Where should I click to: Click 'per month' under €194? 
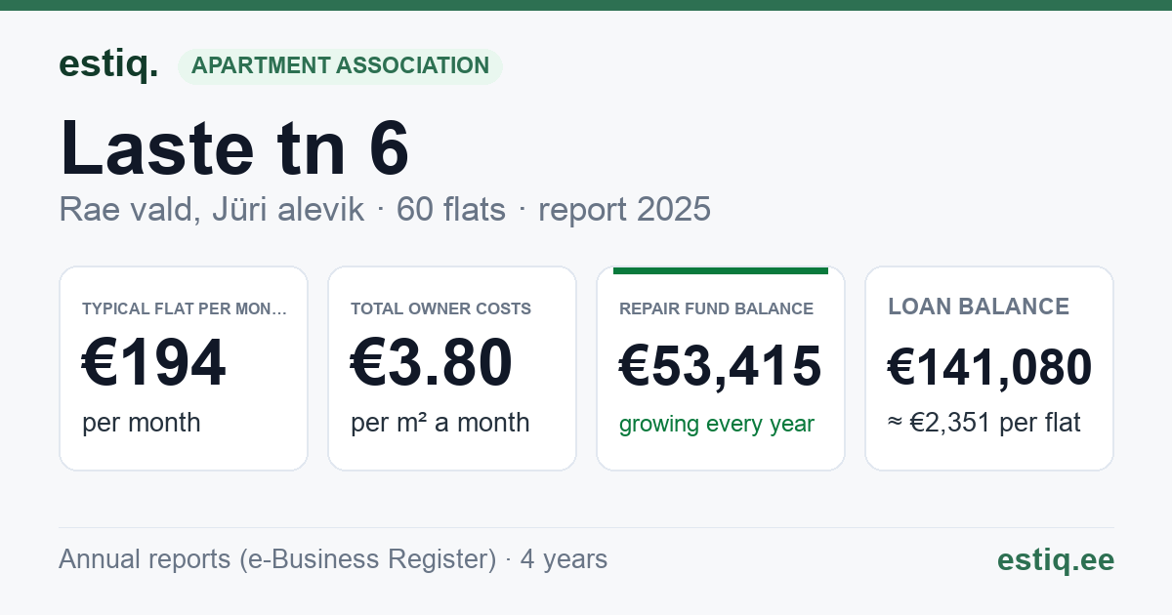pos(142,423)
